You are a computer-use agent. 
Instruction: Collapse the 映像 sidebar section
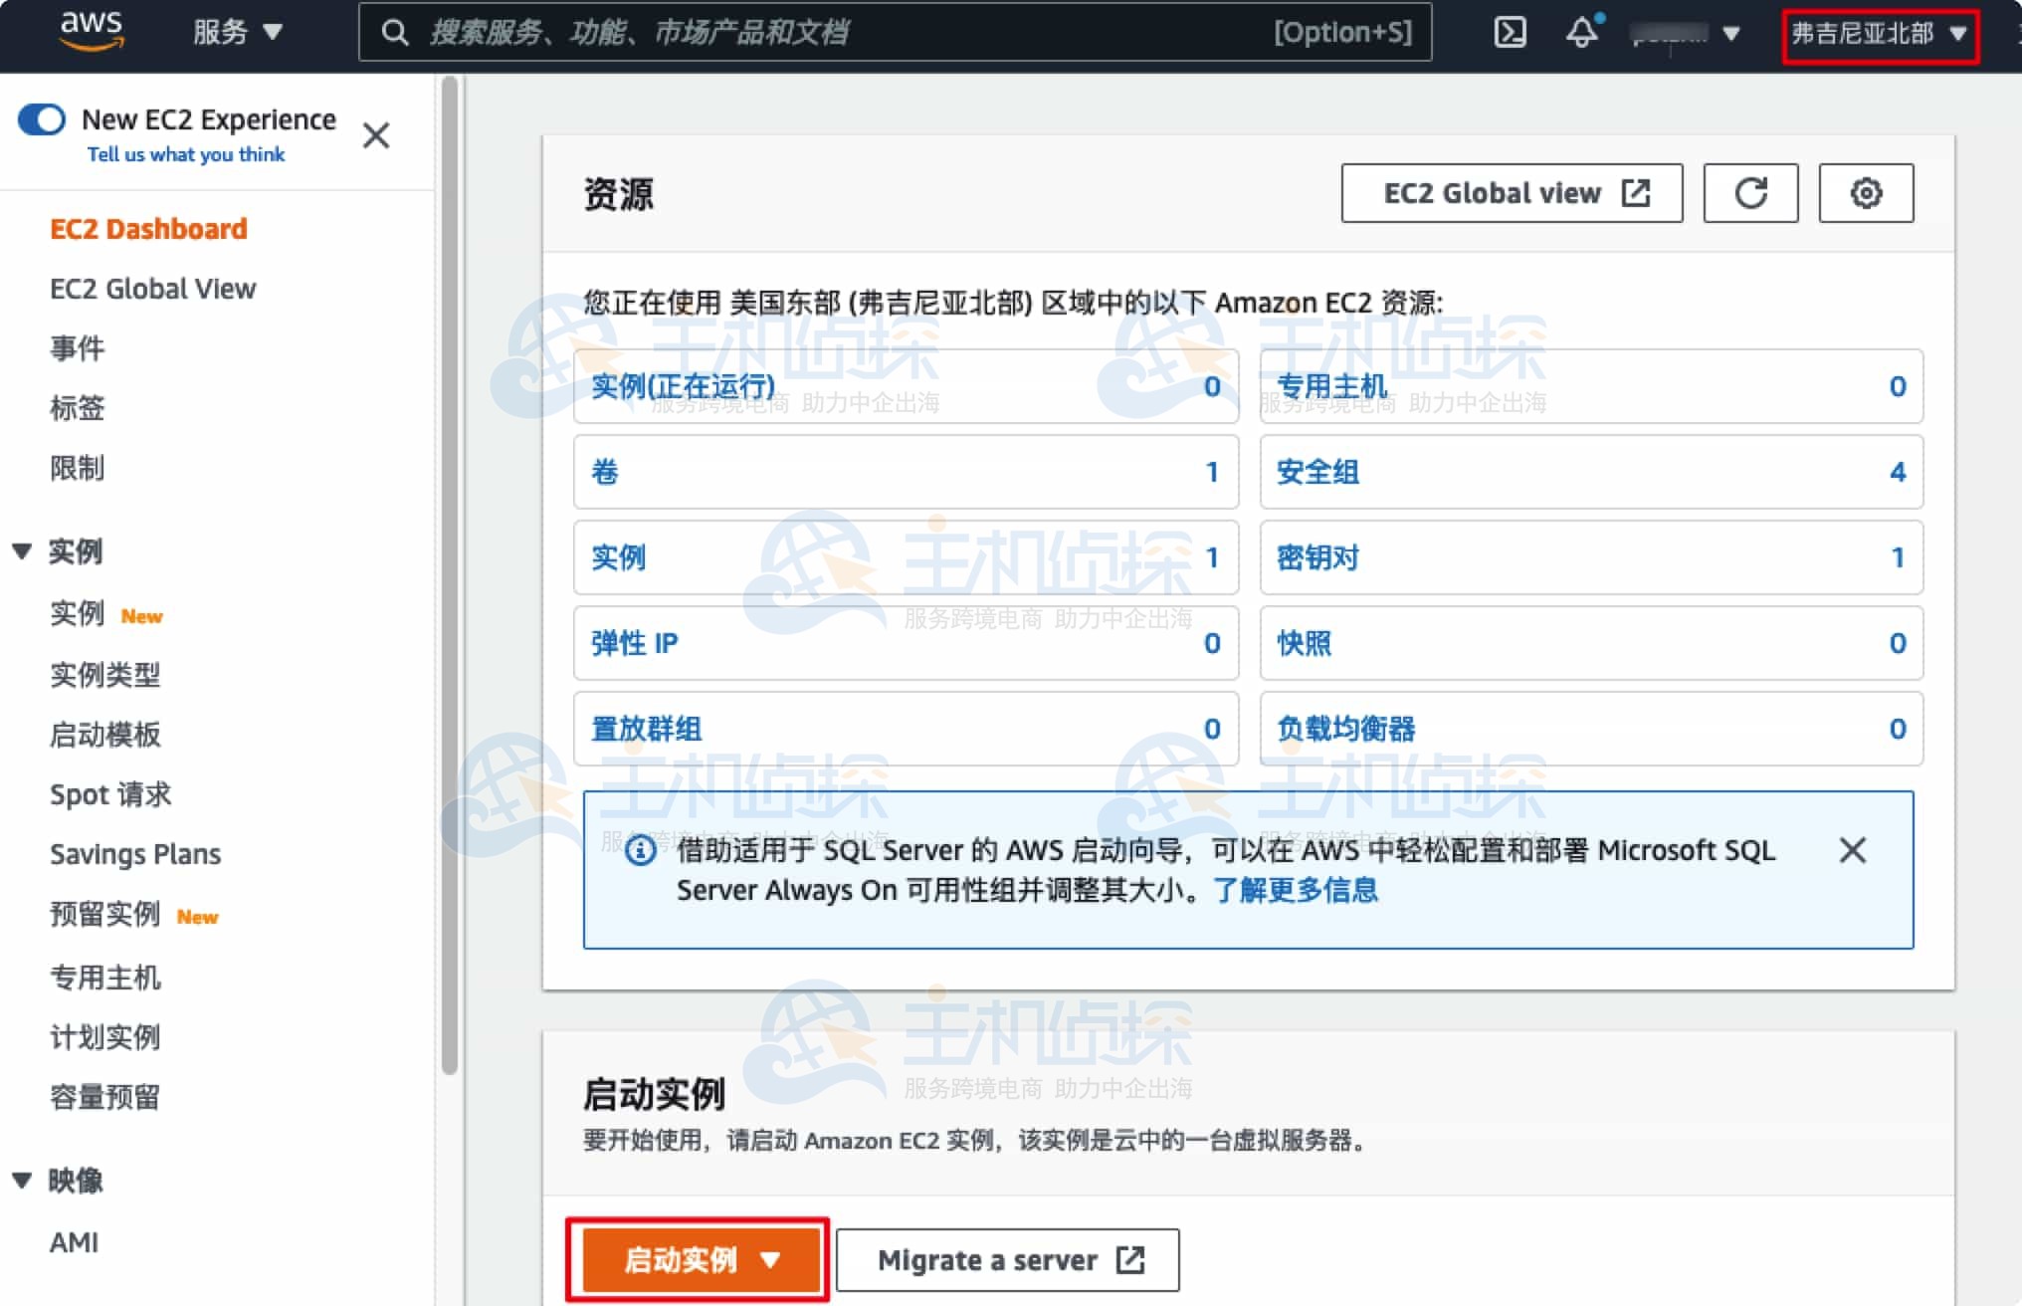click(x=22, y=1180)
